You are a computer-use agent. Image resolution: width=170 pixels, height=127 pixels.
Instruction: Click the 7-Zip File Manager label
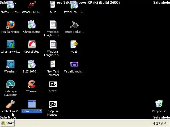(53, 113)
